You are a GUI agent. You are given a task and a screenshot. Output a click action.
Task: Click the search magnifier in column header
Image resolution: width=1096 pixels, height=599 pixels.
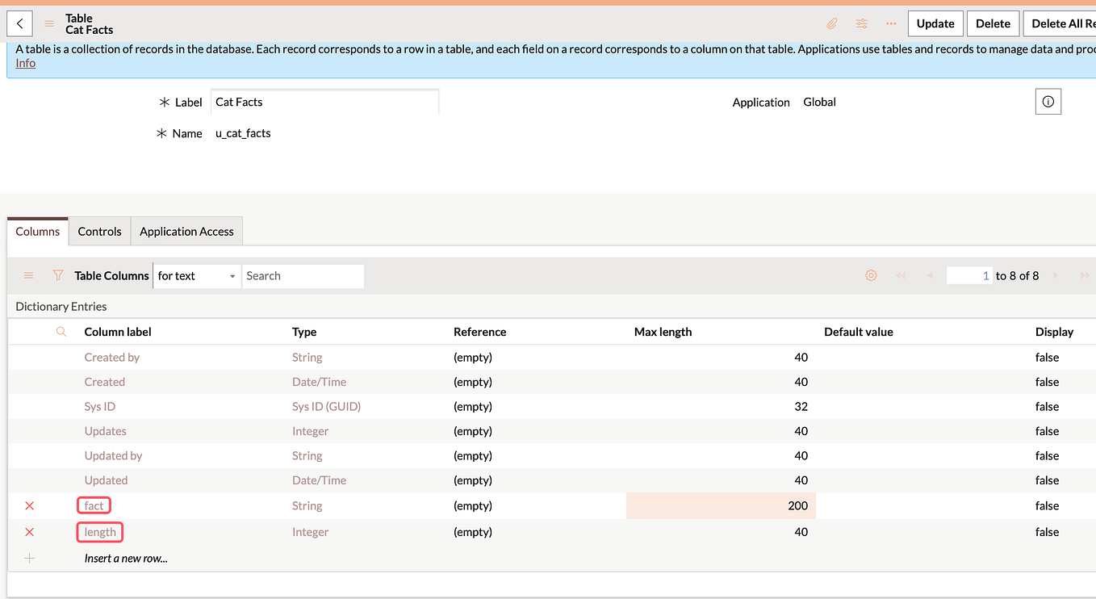(60, 331)
